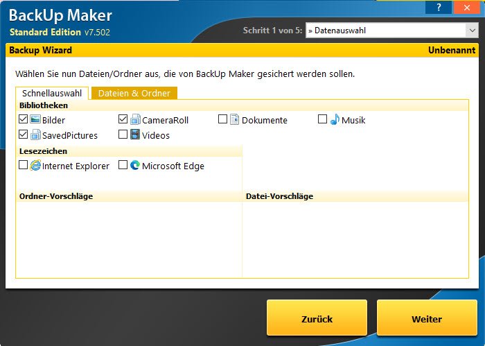Click the Weiter button
Image resolution: width=485 pixels, height=346 pixels.
tap(427, 318)
